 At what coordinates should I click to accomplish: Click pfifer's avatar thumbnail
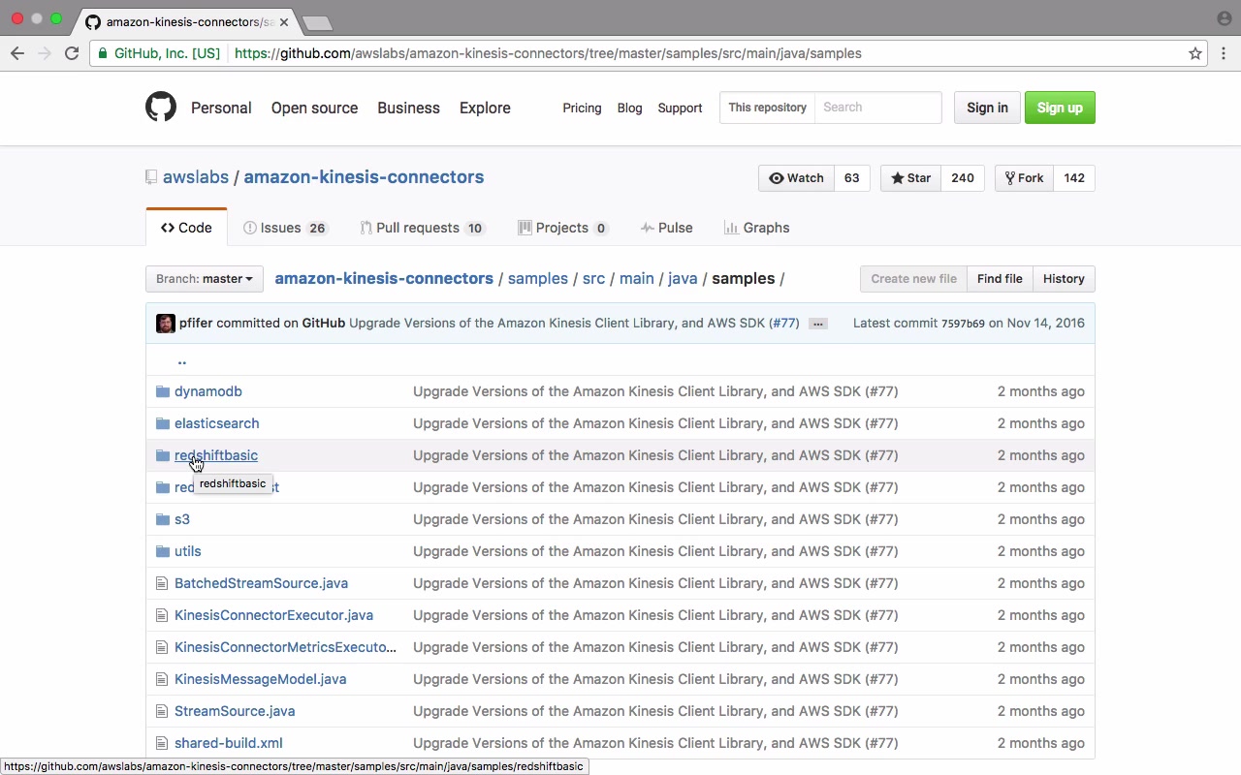click(x=166, y=324)
